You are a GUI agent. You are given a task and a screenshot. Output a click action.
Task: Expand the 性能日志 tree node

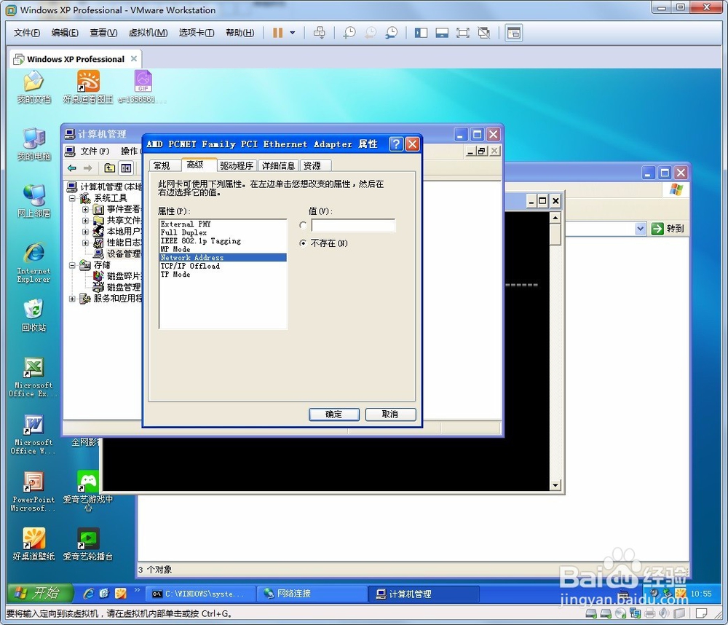pos(85,243)
